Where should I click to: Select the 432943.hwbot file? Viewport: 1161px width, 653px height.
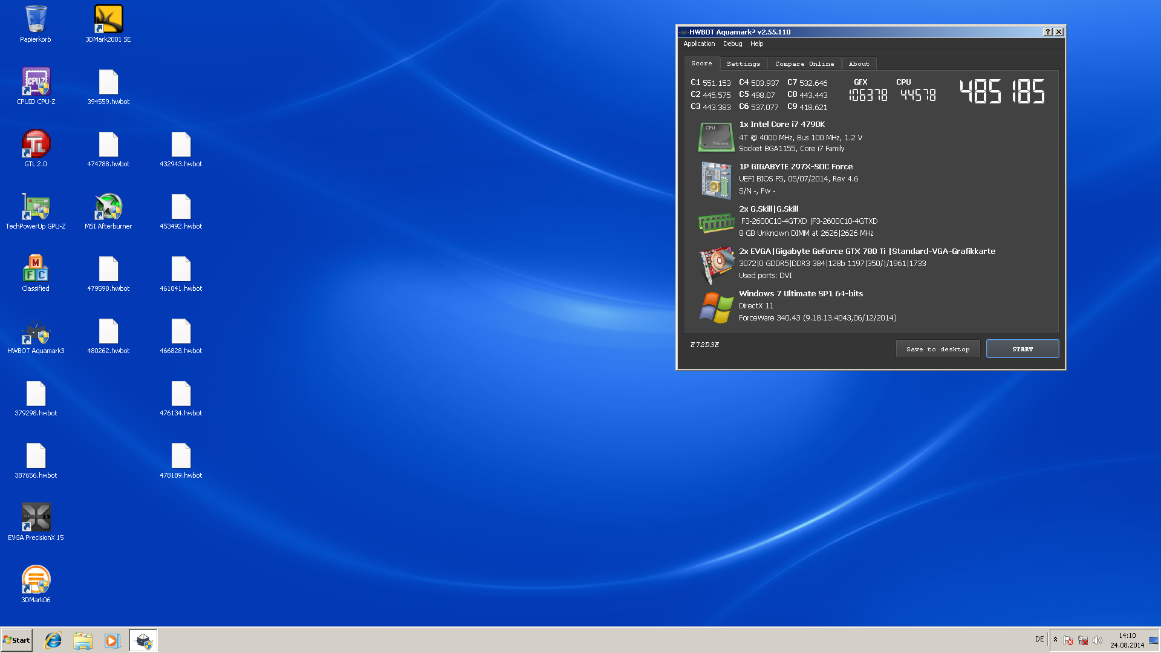[x=181, y=149]
